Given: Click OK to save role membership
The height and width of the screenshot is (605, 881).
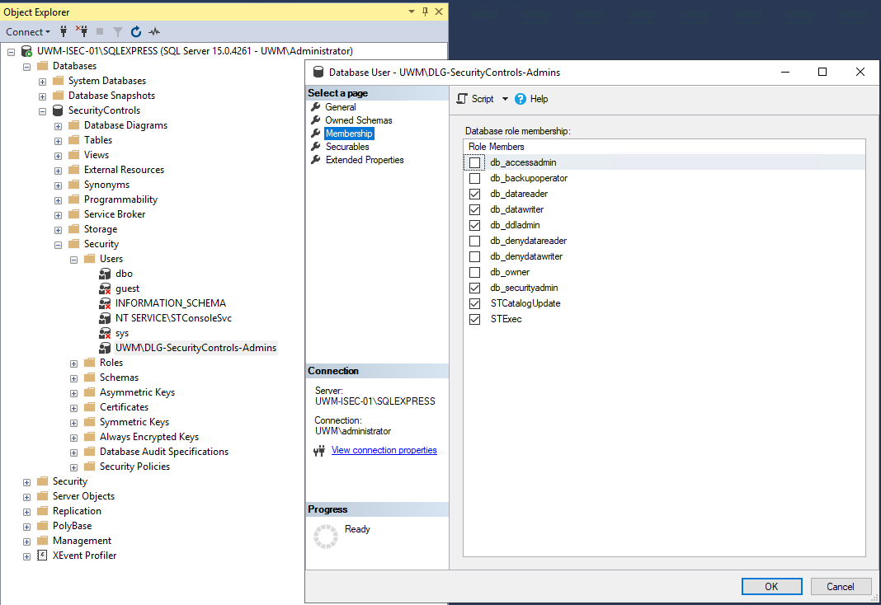Looking at the screenshot, I should click(771, 586).
